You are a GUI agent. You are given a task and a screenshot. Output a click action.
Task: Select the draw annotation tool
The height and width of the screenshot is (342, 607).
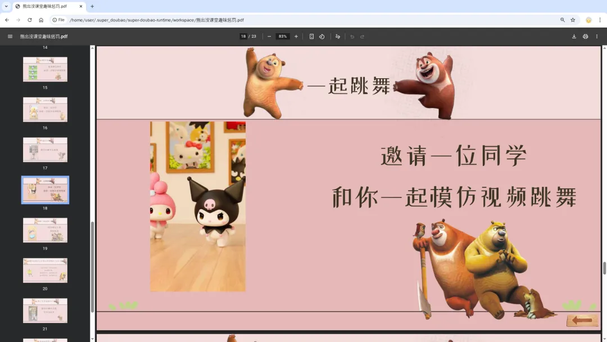338,37
